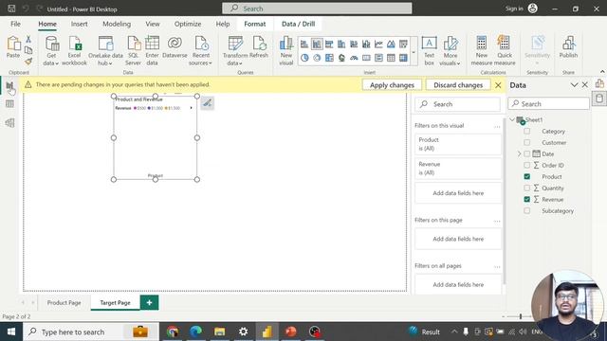607x341 pixels.
Task: Expand the Date hierarchy field
Action: click(x=520, y=153)
